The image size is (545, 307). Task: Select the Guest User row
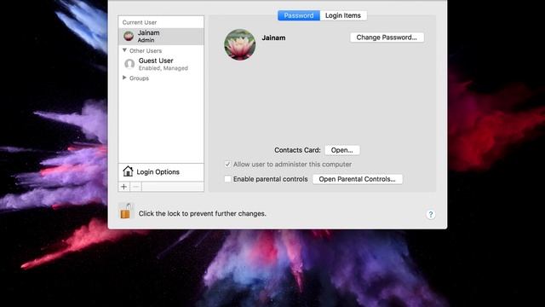point(161,64)
